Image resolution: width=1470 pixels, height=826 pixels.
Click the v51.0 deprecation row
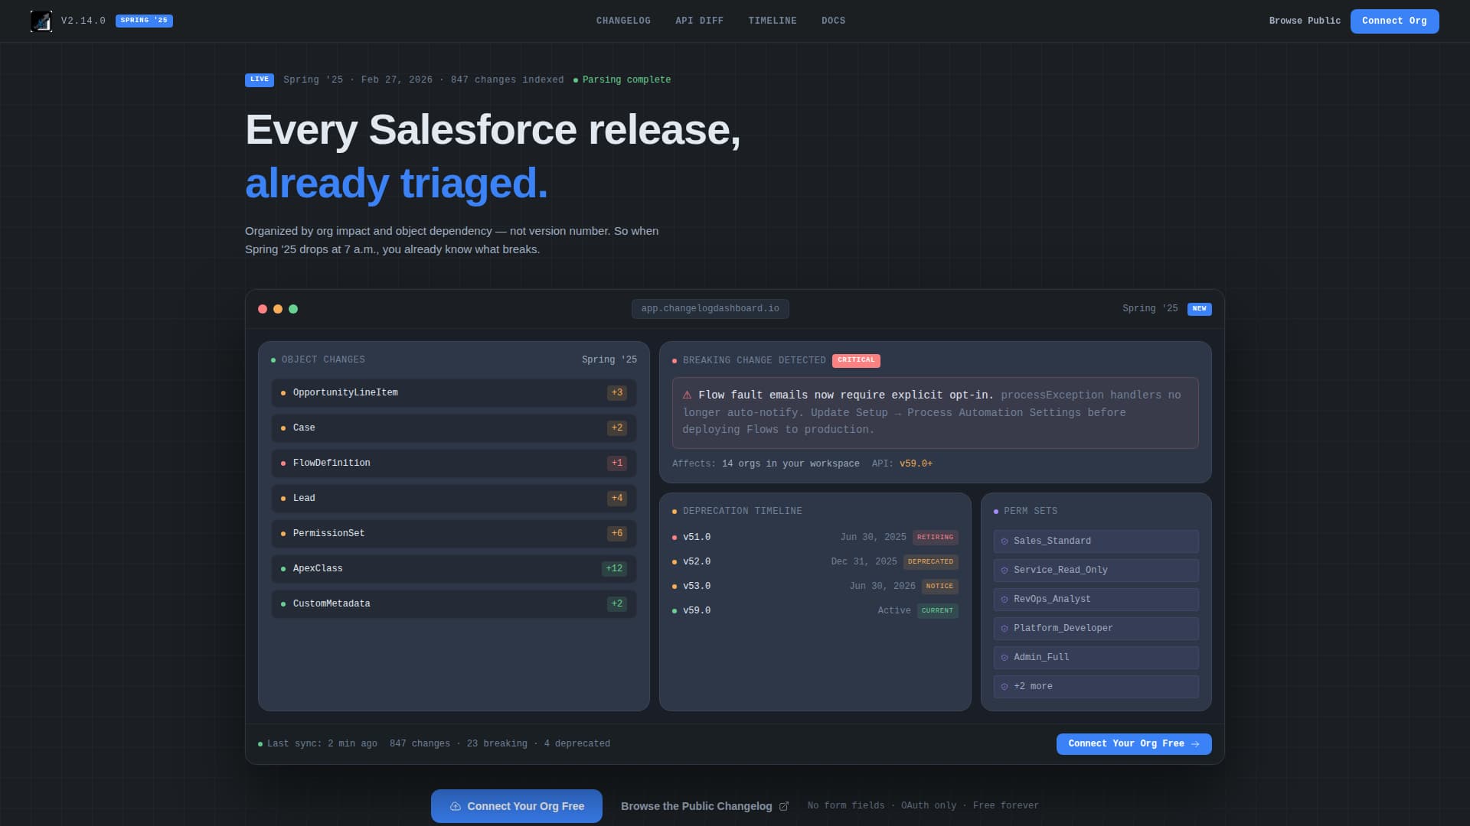(815, 537)
